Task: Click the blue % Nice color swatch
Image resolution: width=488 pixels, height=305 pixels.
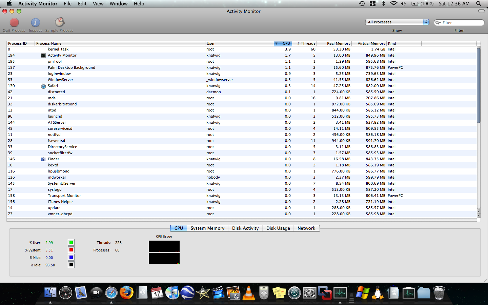Action: [71, 257]
